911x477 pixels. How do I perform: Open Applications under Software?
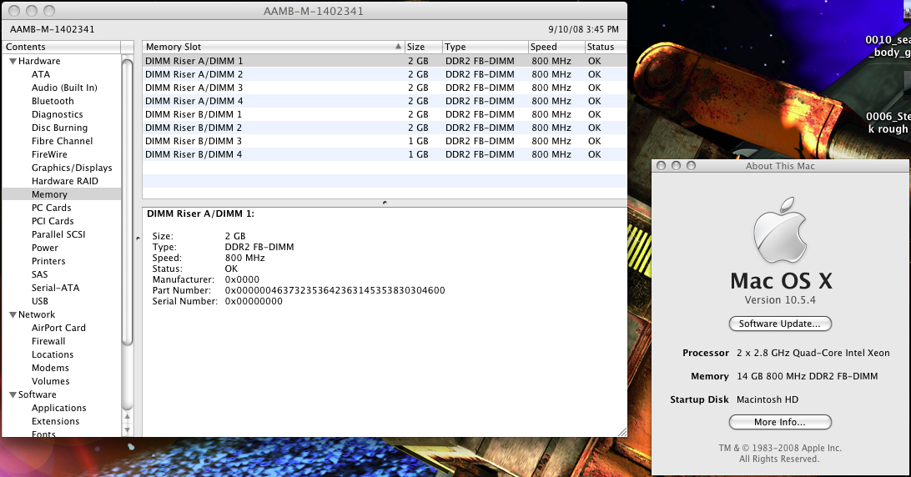pyautogui.click(x=58, y=409)
